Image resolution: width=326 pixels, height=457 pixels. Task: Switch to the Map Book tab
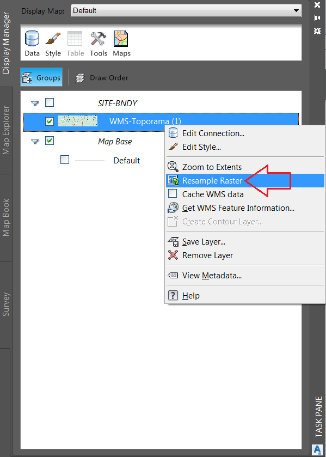point(6,217)
